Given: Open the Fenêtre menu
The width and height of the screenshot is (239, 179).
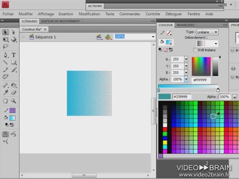Looking at the screenshot, I should (194, 14).
